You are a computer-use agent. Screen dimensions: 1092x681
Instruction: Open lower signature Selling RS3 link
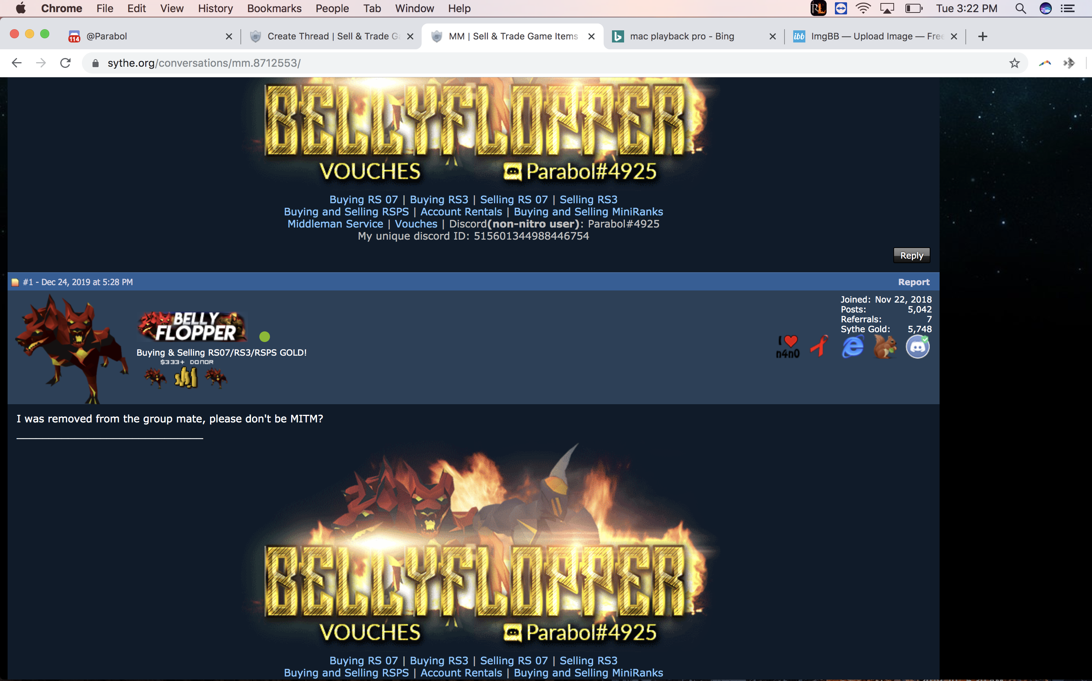588,661
